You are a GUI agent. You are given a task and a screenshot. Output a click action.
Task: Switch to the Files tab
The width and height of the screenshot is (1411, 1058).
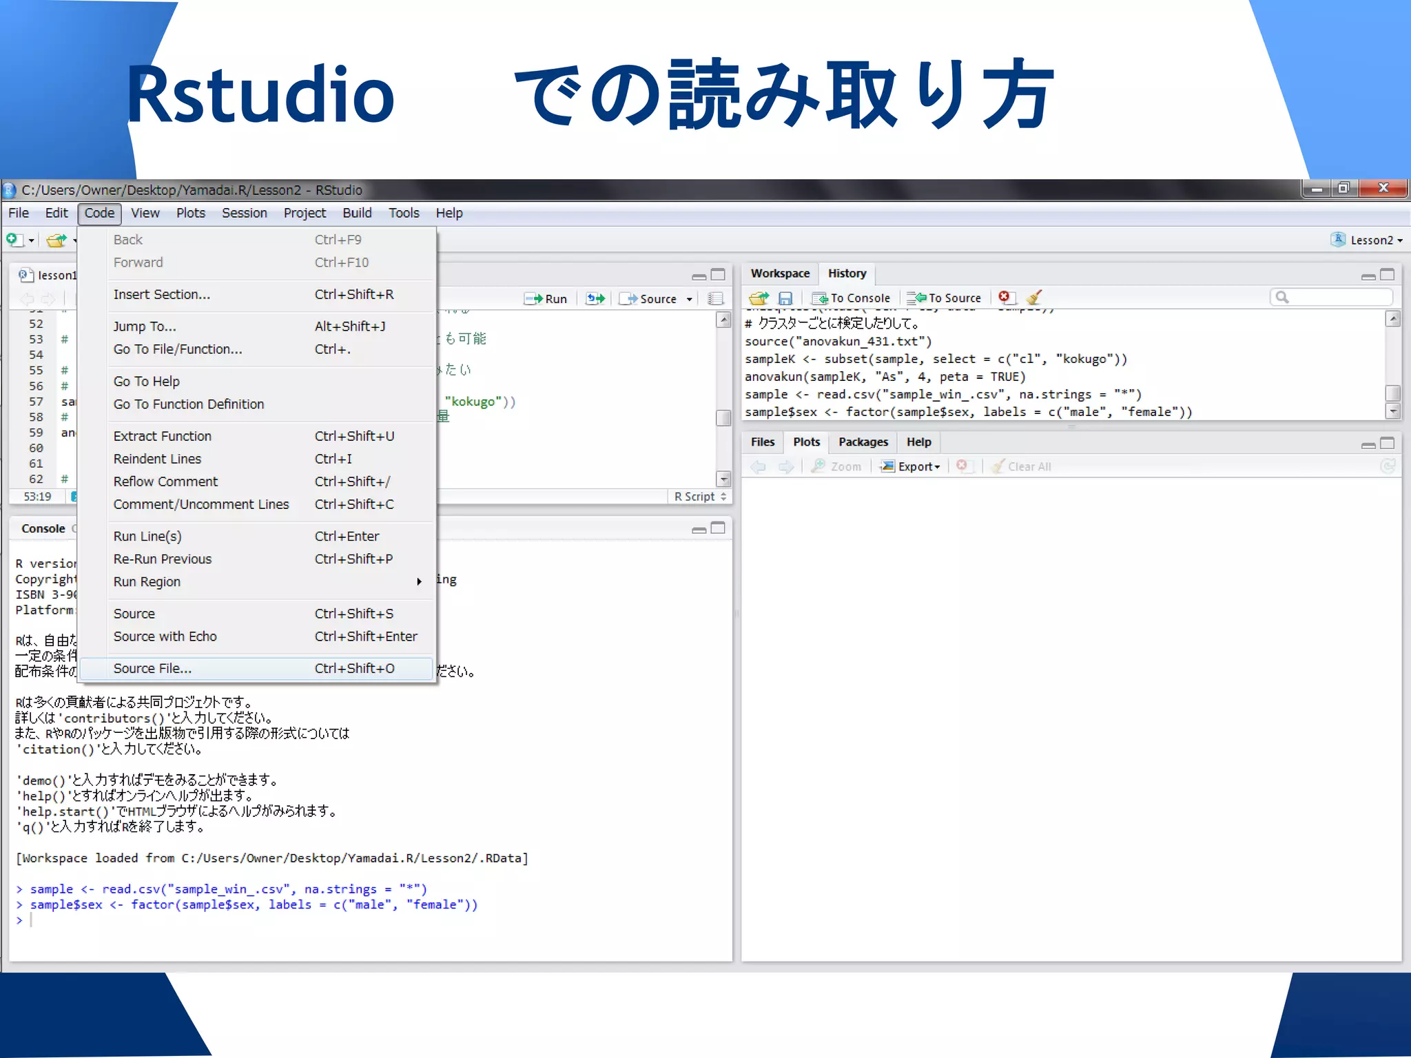[763, 442]
